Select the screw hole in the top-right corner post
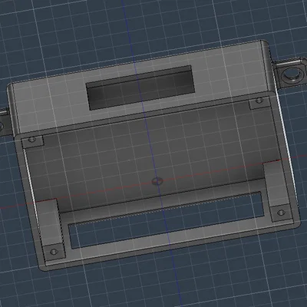This screenshot has width=307, height=307. pyautogui.click(x=259, y=100)
